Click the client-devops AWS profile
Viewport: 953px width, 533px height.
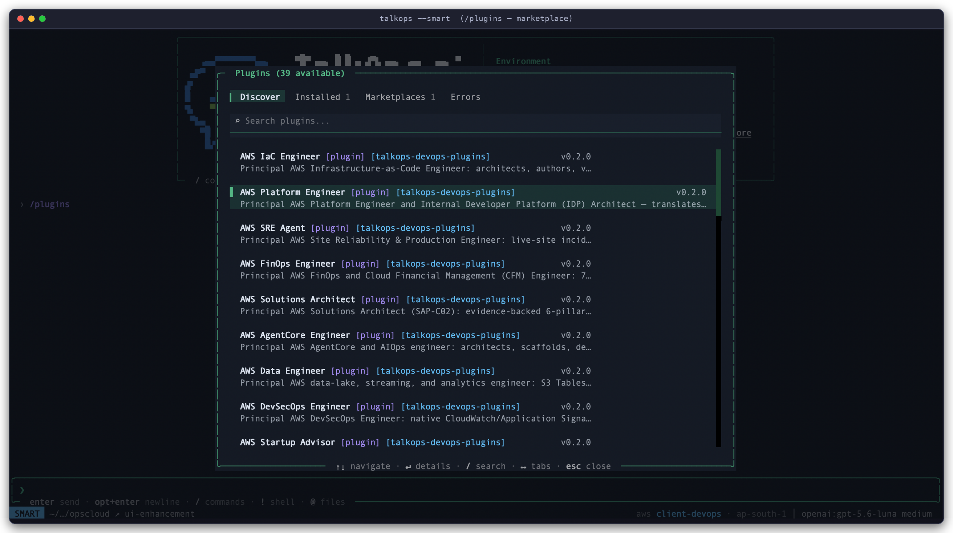click(x=689, y=514)
